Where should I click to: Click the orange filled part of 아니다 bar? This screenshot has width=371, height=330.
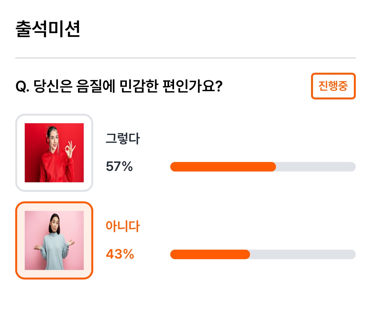(210, 254)
